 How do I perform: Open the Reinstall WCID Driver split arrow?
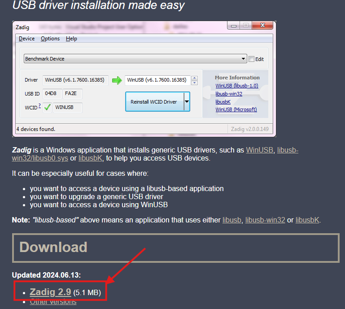pyautogui.click(x=187, y=102)
